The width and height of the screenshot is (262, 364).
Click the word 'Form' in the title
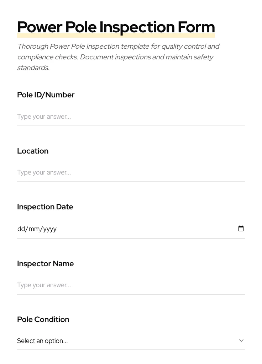click(x=196, y=27)
